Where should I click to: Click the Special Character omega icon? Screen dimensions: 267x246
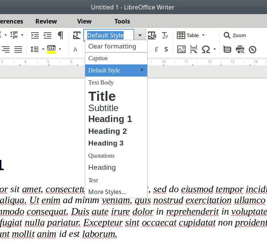206,49
